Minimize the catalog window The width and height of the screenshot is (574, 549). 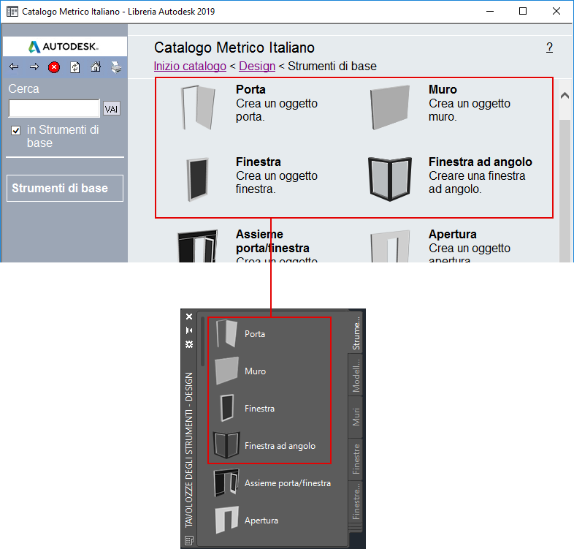(490, 12)
